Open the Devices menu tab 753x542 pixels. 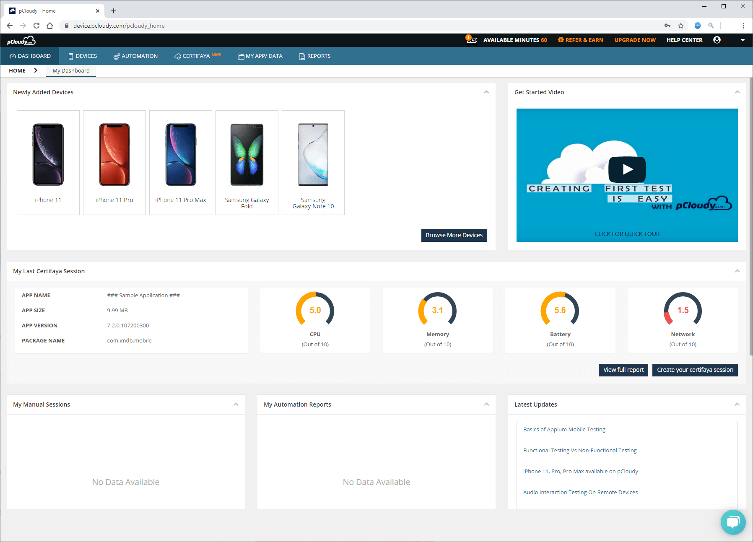click(83, 56)
